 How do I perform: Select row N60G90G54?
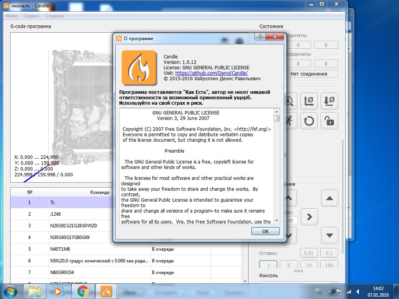pyautogui.click(x=126, y=273)
